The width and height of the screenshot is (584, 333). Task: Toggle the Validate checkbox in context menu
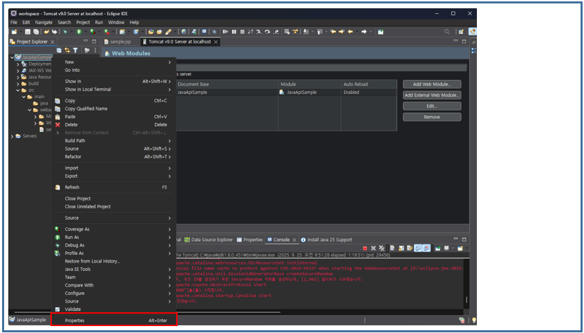57,309
